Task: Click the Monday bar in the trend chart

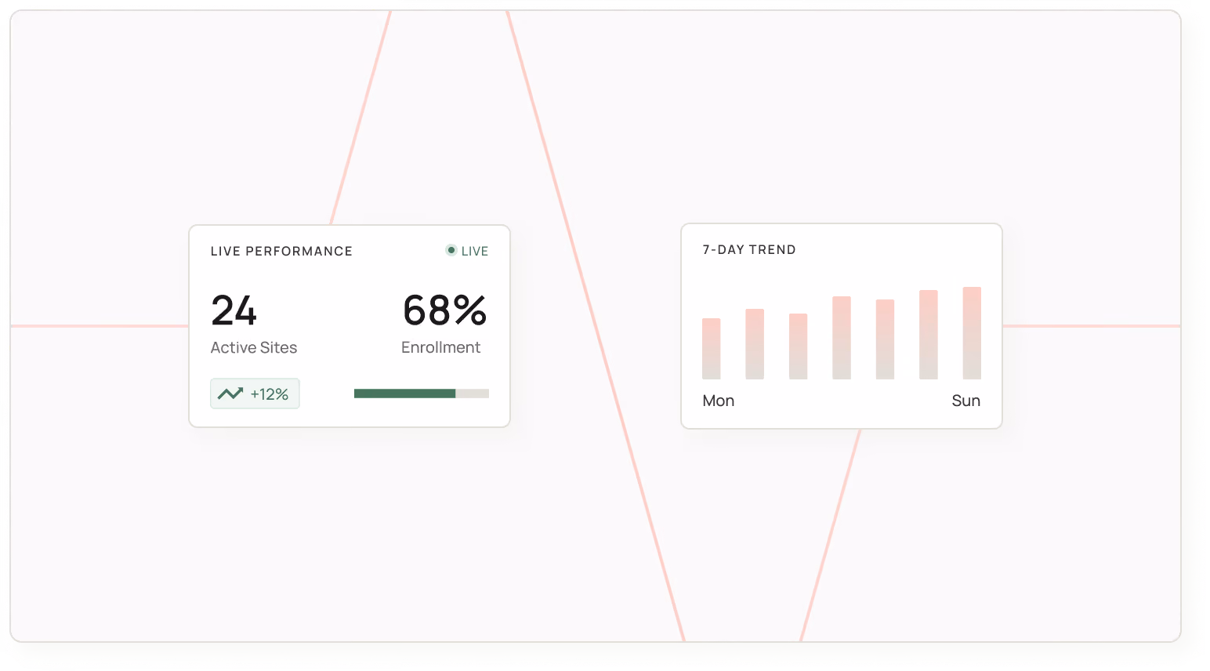Action: pyautogui.click(x=712, y=349)
